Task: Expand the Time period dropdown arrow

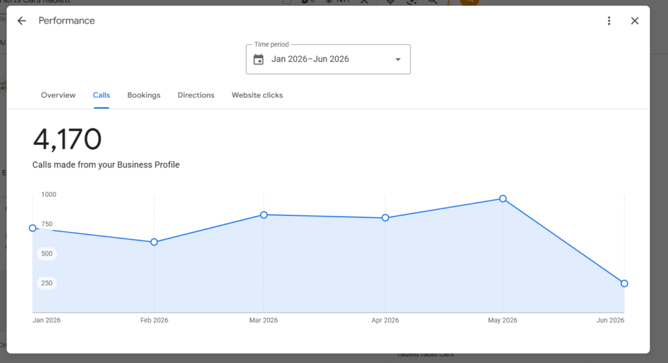Action: tap(398, 59)
